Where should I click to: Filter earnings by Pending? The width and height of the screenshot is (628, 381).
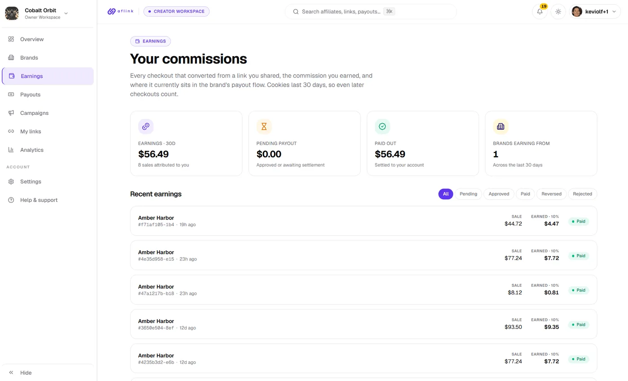tap(468, 194)
